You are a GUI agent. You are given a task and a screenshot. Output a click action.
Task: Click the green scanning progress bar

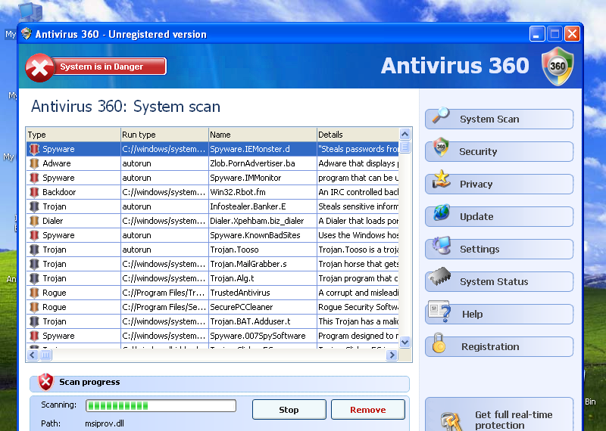pyautogui.click(x=161, y=406)
